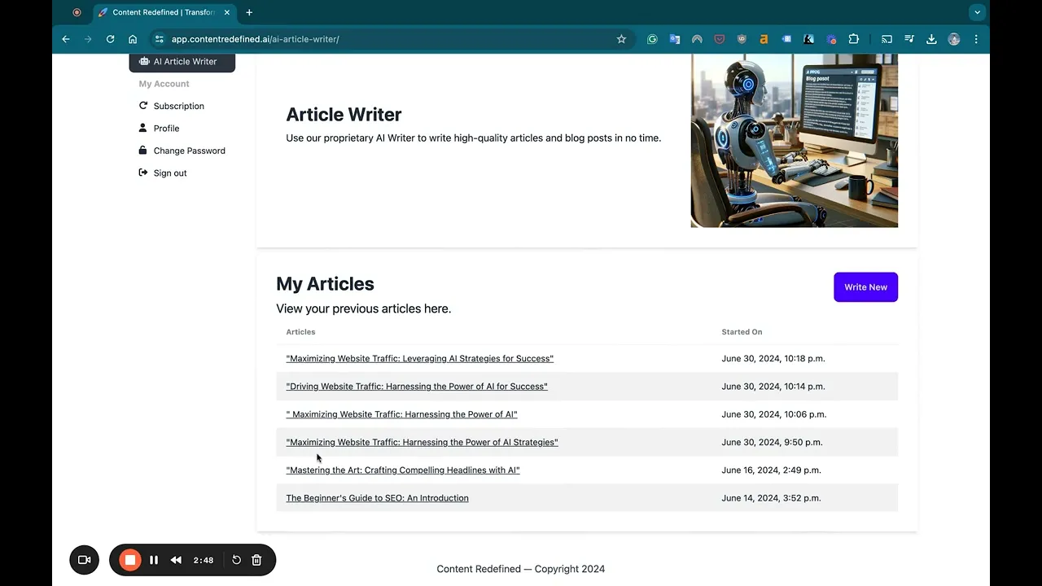Delete the recording with trash icon
The image size is (1042, 586).
pos(256,560)
